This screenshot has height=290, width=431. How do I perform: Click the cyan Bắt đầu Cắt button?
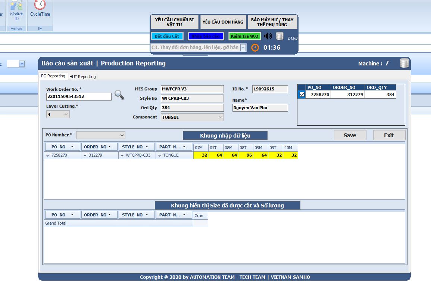pos(167,36)
